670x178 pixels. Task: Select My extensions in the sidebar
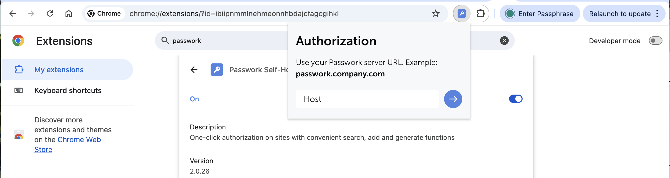point(67,70)
